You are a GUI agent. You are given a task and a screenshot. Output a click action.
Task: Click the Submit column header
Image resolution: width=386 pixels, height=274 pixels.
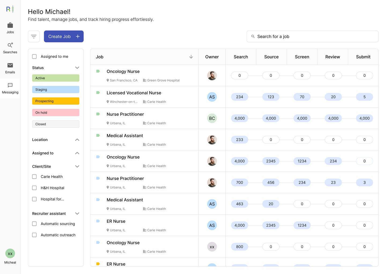(x=363, y=57)
